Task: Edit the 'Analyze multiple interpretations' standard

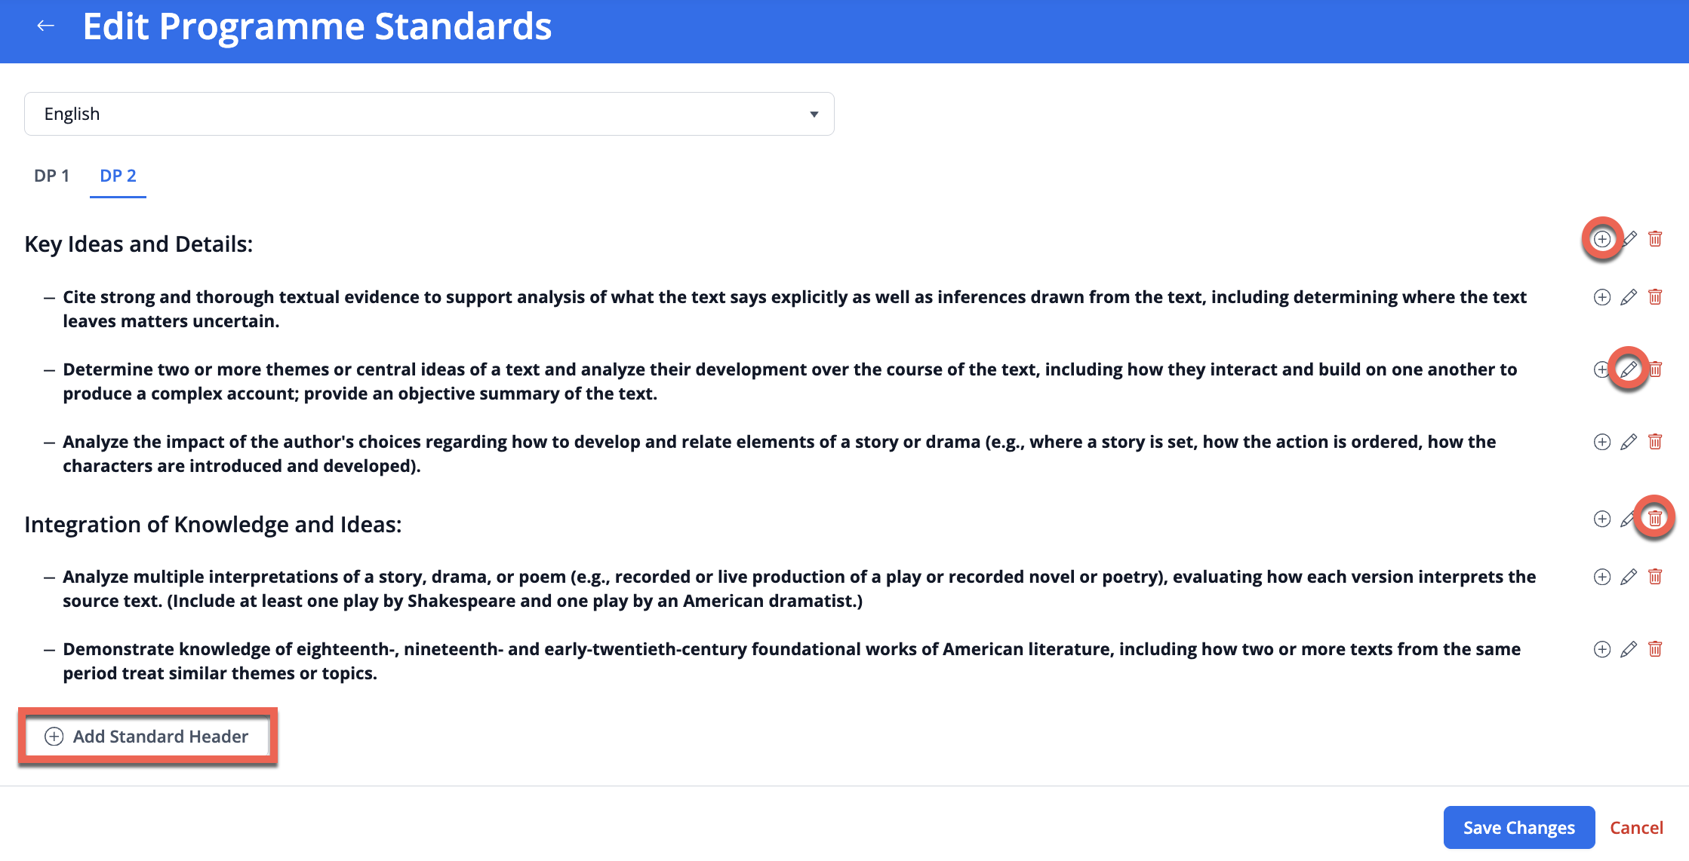Action: pyautogui.click(x=1629, y=577)
